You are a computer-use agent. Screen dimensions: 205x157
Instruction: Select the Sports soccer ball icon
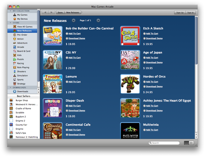[15, 80]
